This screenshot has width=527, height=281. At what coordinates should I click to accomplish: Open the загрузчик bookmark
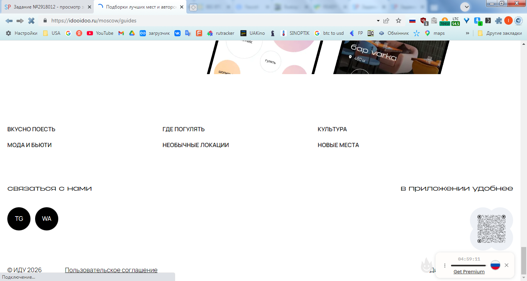coord(155,33)
